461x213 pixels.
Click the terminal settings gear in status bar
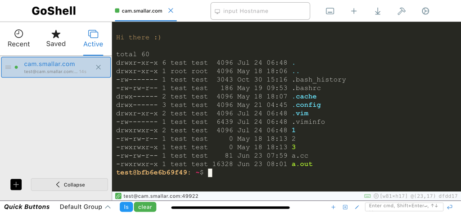(x=376, y=196)
